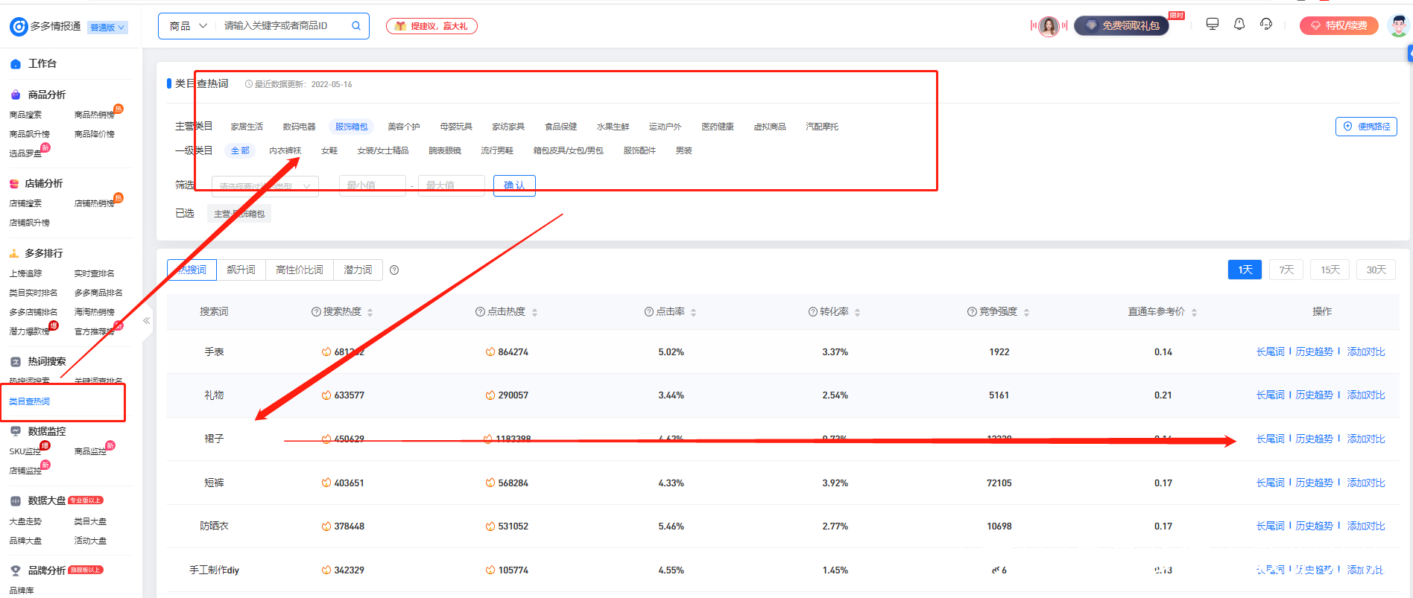
Task: Switch to the 高性价比词 tab
Action: pyautogui.click(x=299, y=270)
